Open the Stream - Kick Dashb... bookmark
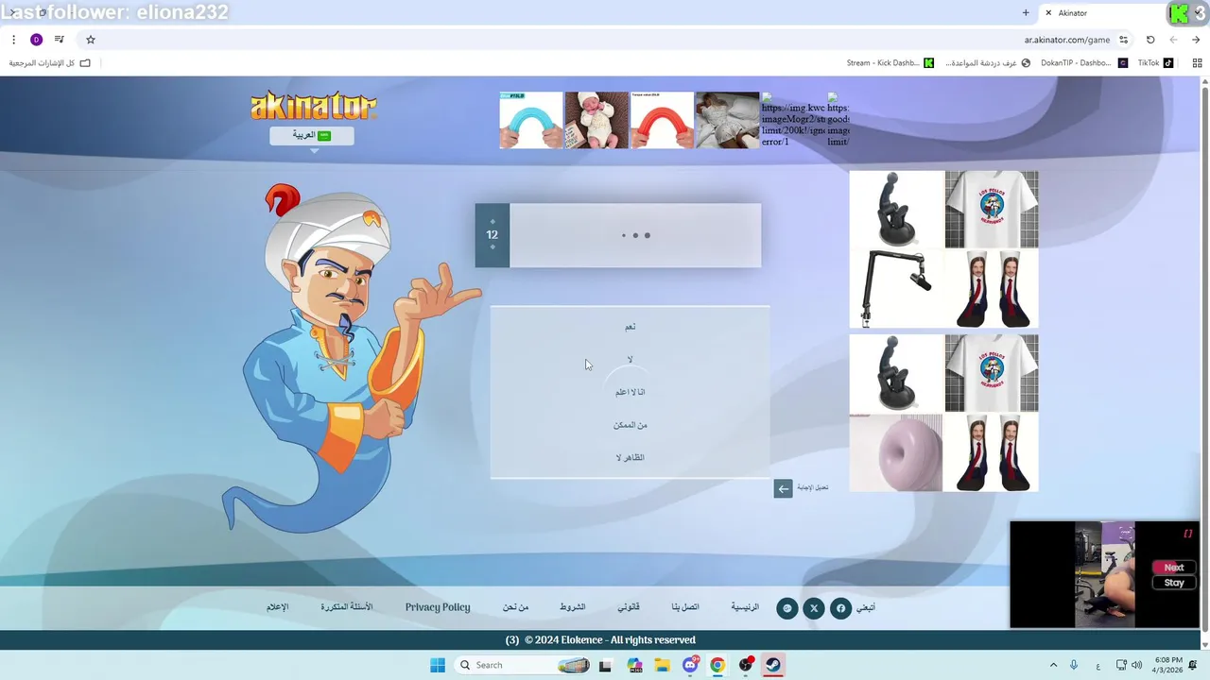The image size is (1210, 680). click(x=890, y=63)
